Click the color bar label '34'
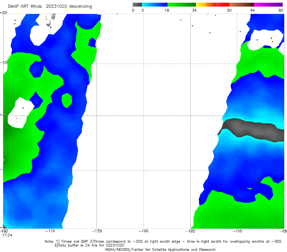The width and height of the screenshot is (287, 252). click(194, 10)
